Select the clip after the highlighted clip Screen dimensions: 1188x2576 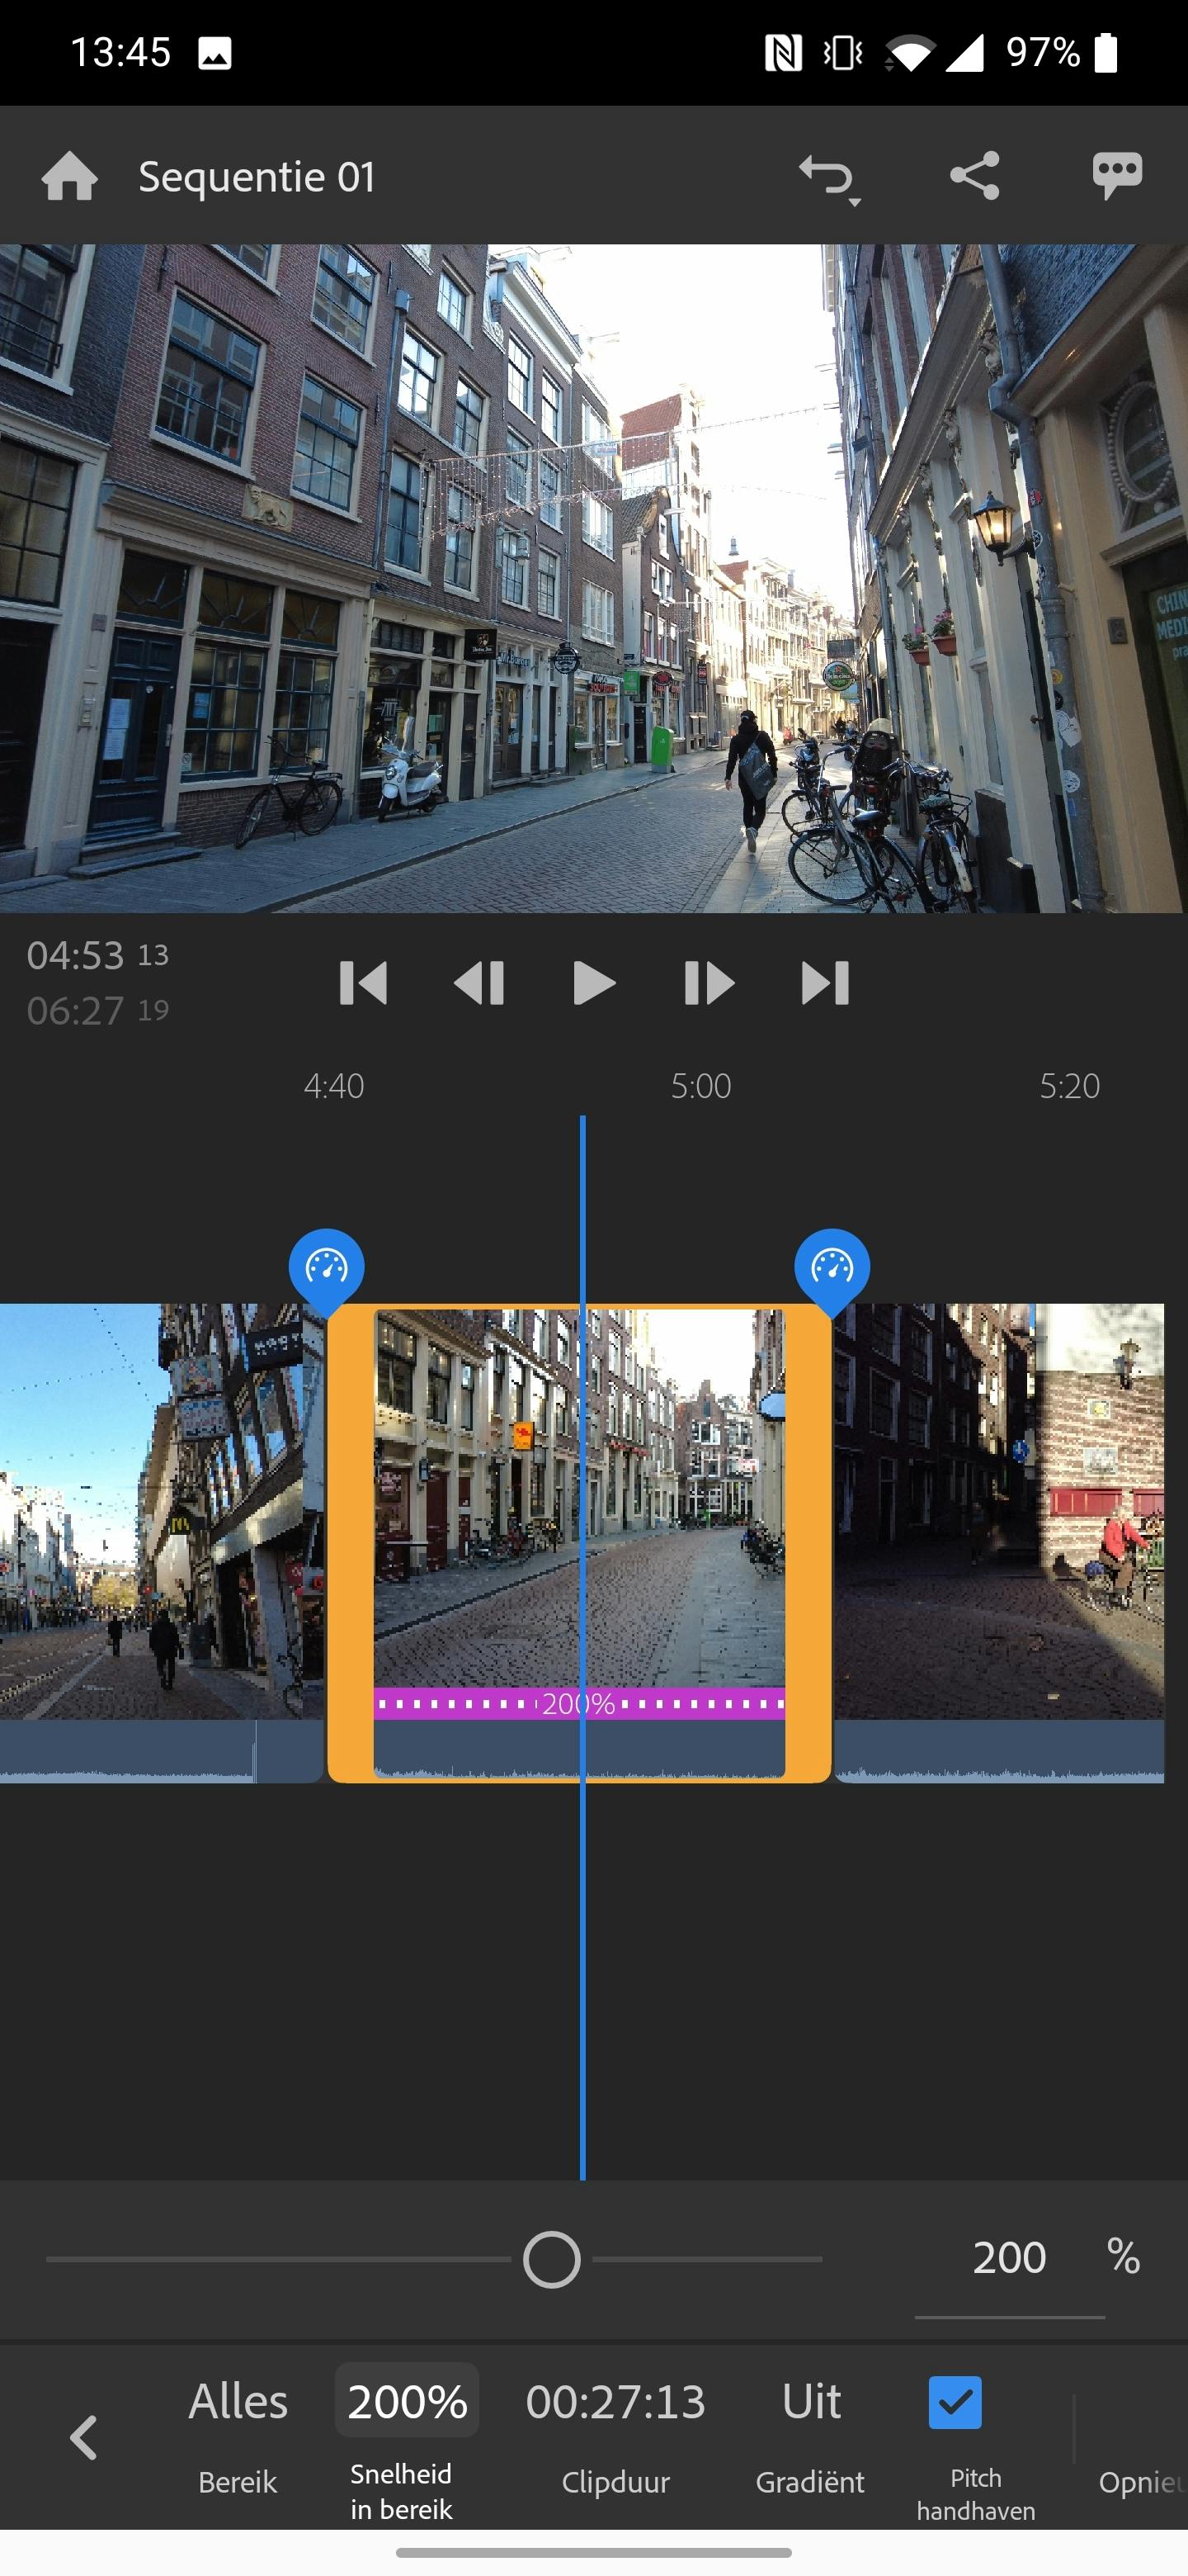tap(999, 1542)
